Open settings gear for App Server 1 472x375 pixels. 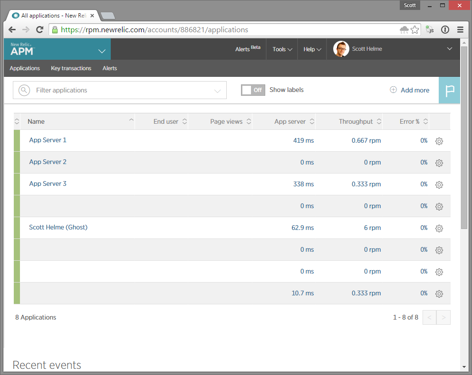point(439,141)
